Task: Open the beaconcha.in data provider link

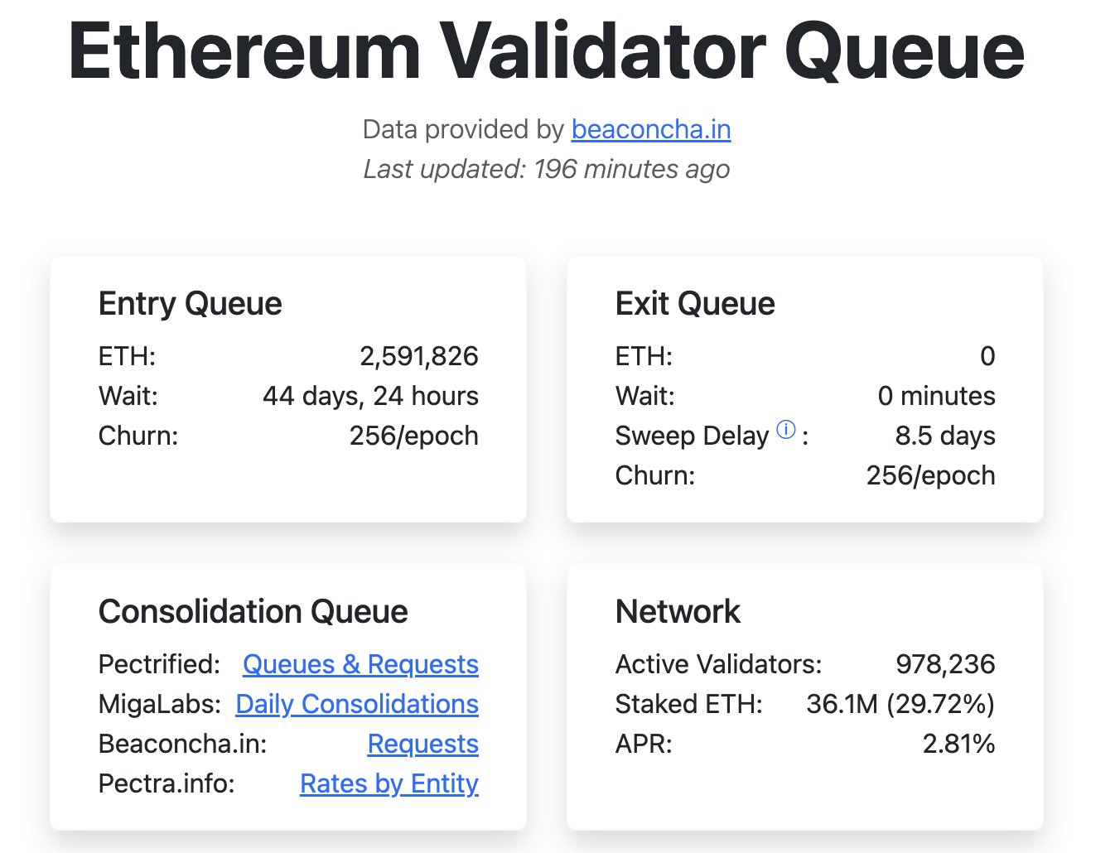Action: tap(650, 129)
